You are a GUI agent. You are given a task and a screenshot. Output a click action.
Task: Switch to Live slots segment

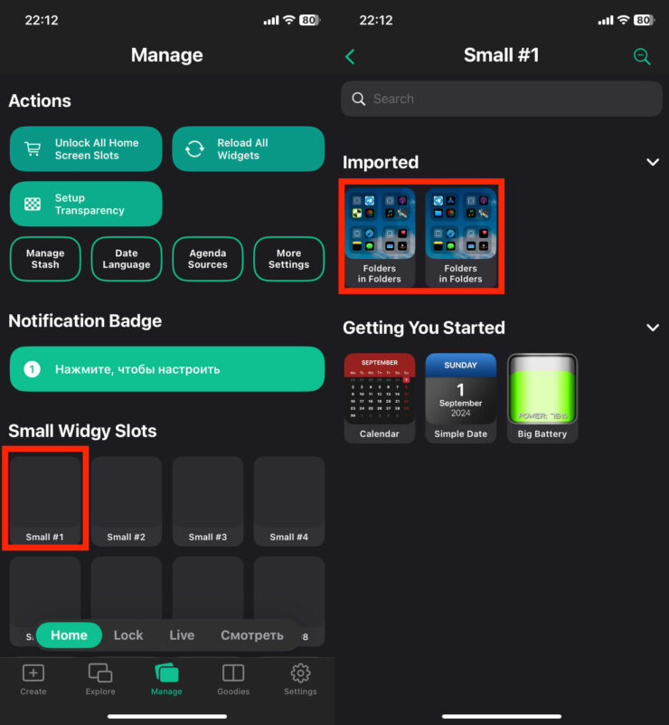point(182,635)
